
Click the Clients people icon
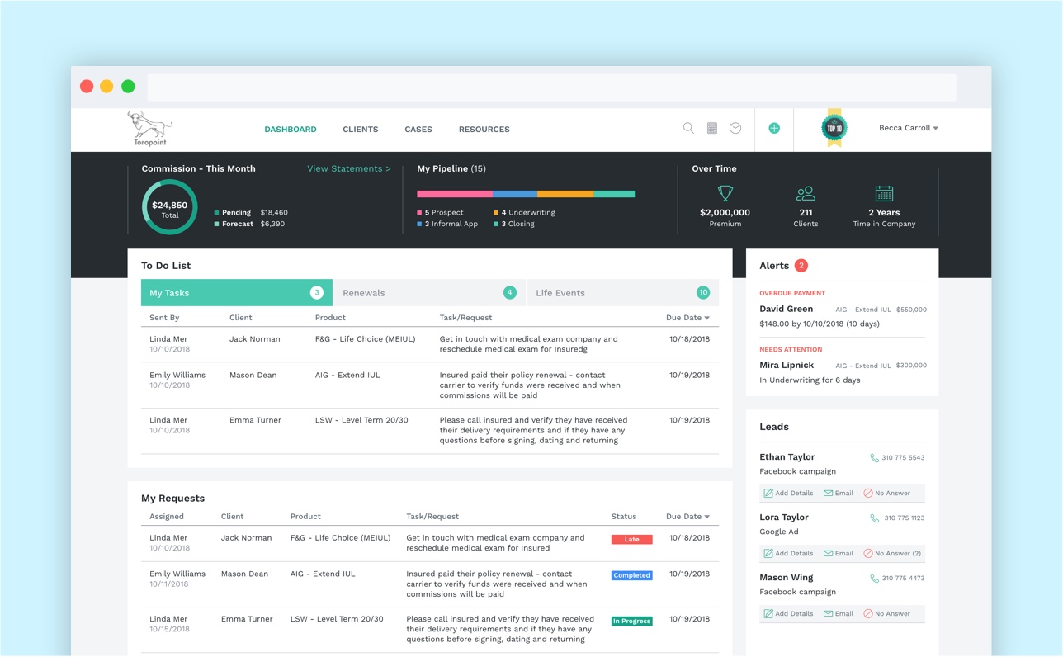[x=806, y=194]
